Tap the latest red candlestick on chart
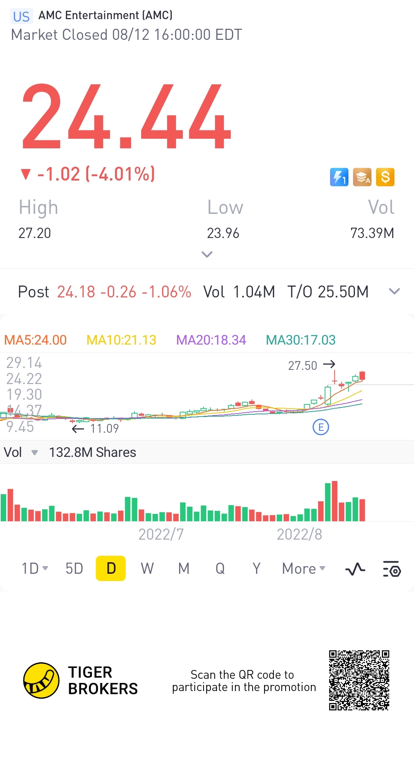The width and height of the screenshot is (414, 770). coord(362,375)
